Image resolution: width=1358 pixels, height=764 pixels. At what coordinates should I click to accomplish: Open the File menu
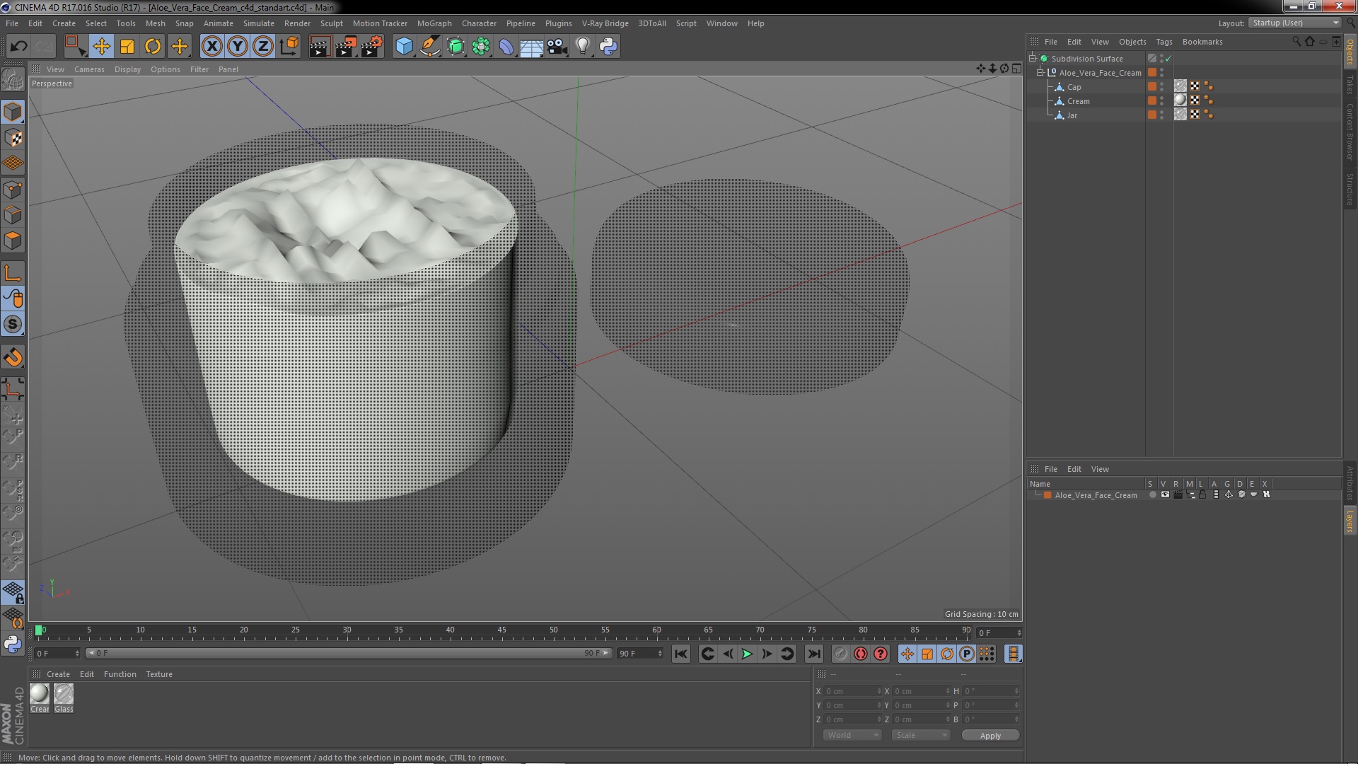tap(12, 23)
